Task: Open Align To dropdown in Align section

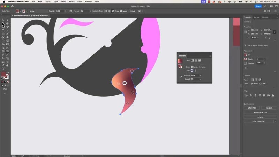Action: coord(246,95)
